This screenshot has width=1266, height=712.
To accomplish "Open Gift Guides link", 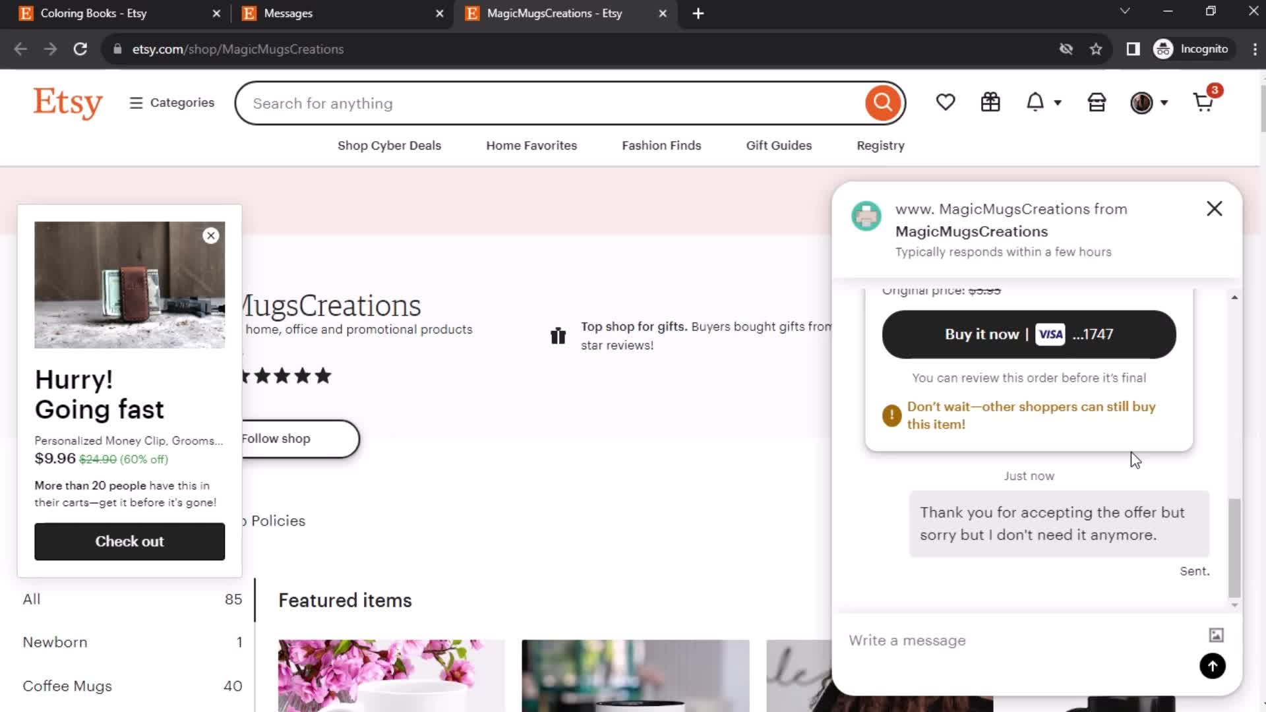I will (x=779, y=146).
